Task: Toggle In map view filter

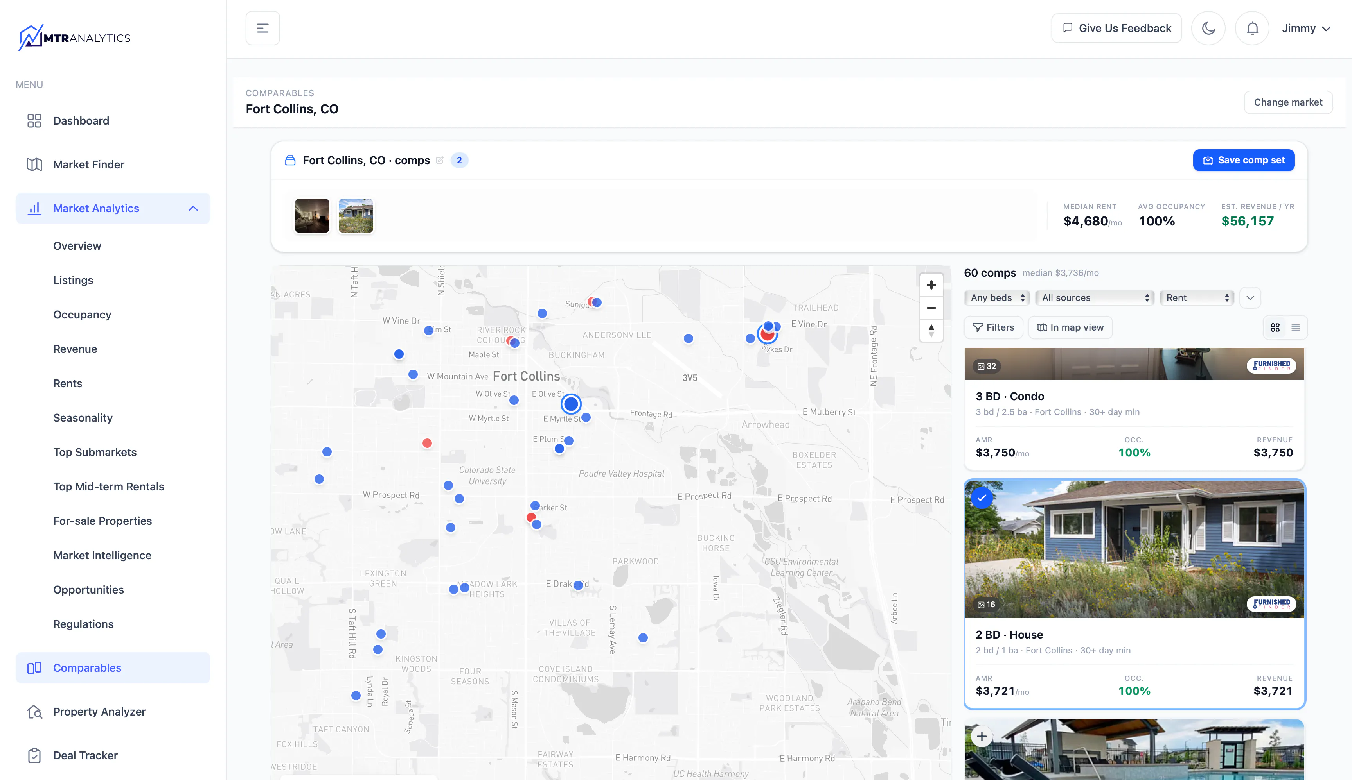Action: point(1070,327)
